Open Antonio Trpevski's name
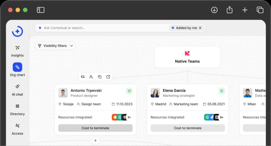Viewport: 271px width, 146px height. coord(86,90)
